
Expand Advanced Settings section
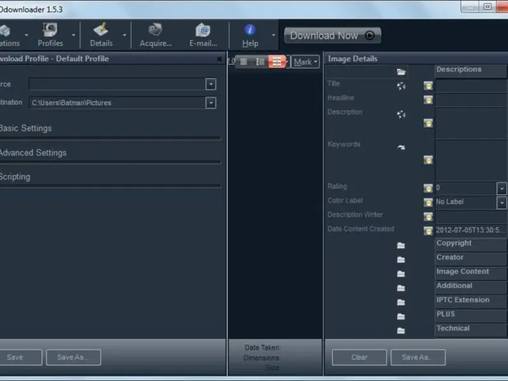click(33, 152)
